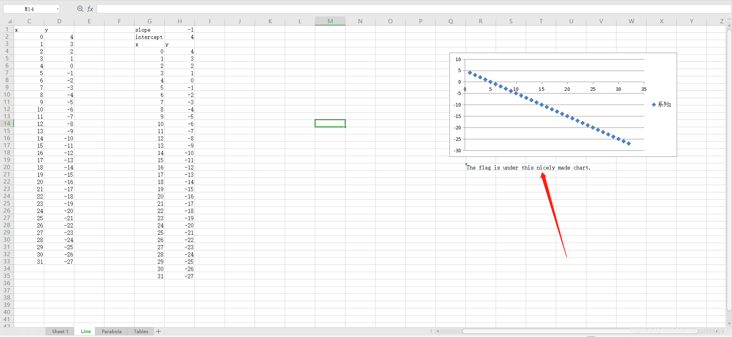Image resolution: width=732 pixels, height=337 pixels.
Task: Select column M header
Action: tap(330, 21)
